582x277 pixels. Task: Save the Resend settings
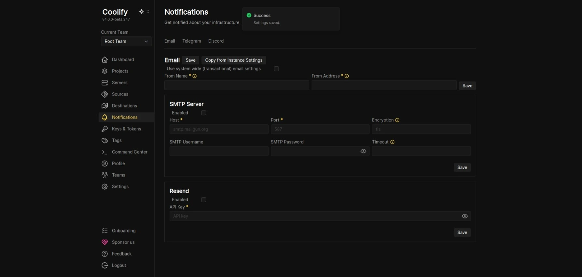point(462,233)
